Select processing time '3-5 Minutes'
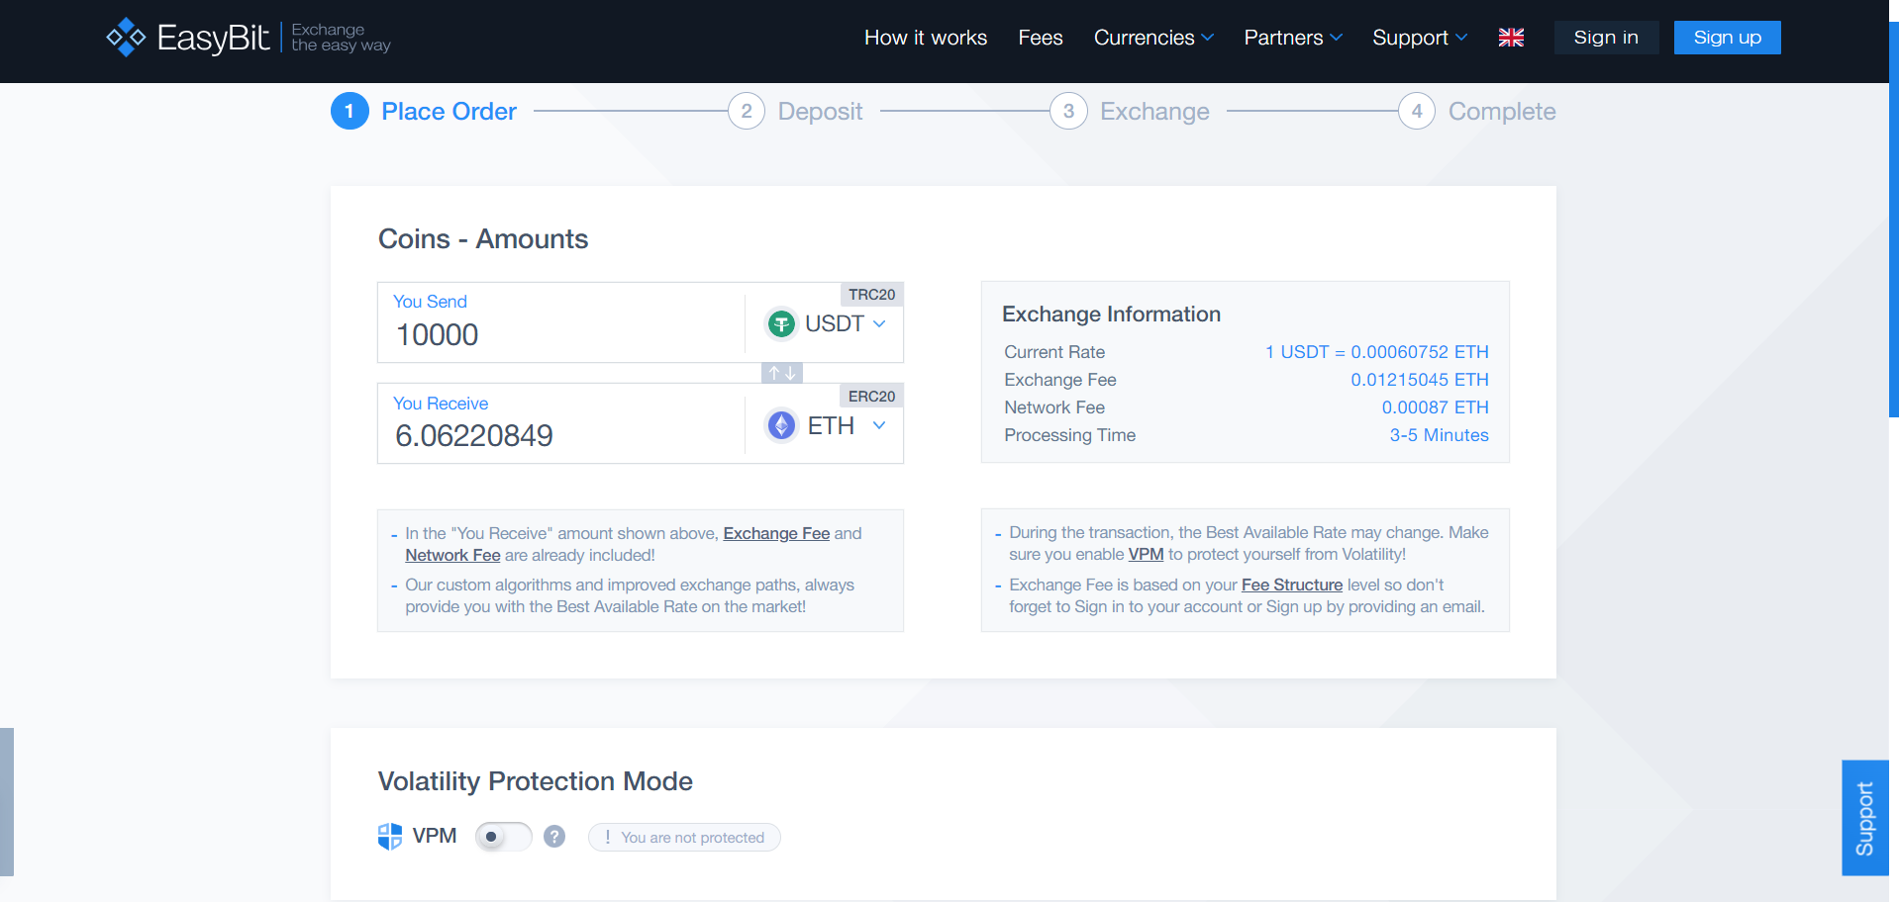 point(1440,435)
